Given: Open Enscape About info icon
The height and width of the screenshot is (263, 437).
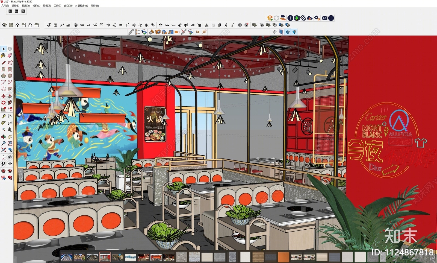Looking at the screenshot, I should point(331,18).
